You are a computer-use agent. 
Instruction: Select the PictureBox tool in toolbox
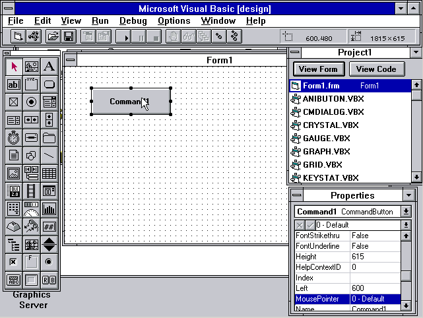[31, 67]
